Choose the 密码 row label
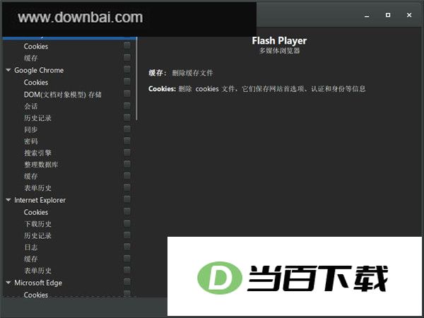This screenshot has width=424, height=318. click(x=31, y=141)
